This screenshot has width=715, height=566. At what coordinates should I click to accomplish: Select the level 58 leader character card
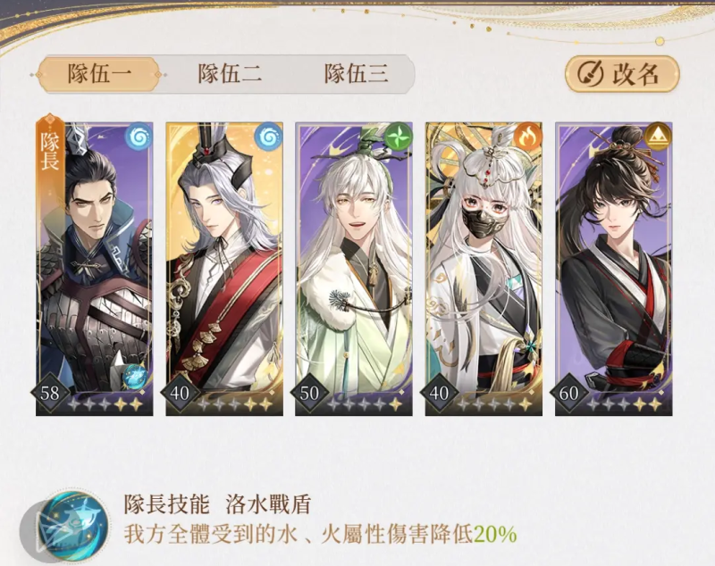tap(95, 269)
